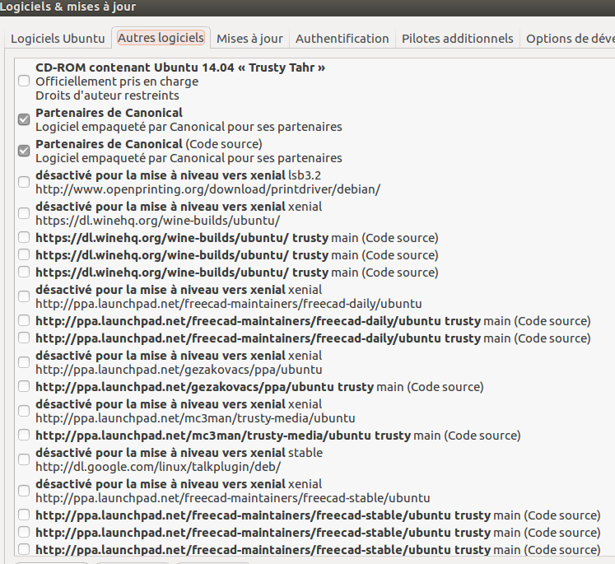Screen dimensions: 615x564
Task: Check the disabled gezakovacs ppa xenial checkbox
Action: (24, 362)
